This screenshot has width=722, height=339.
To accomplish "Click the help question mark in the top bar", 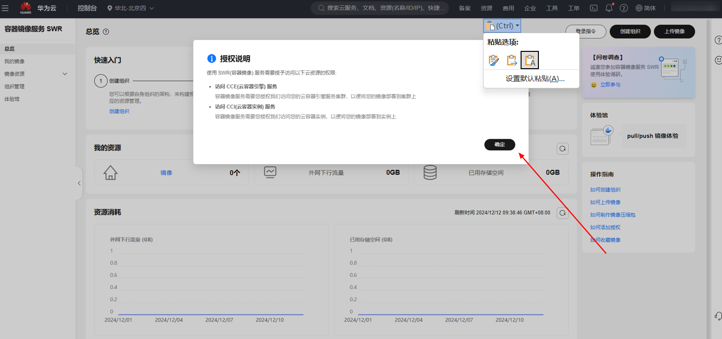I will point(623,8).
